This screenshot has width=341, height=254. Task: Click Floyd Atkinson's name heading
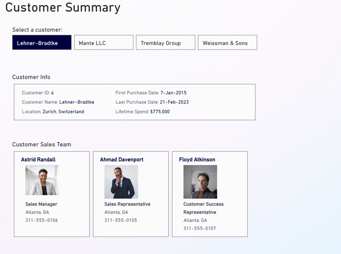197,160
